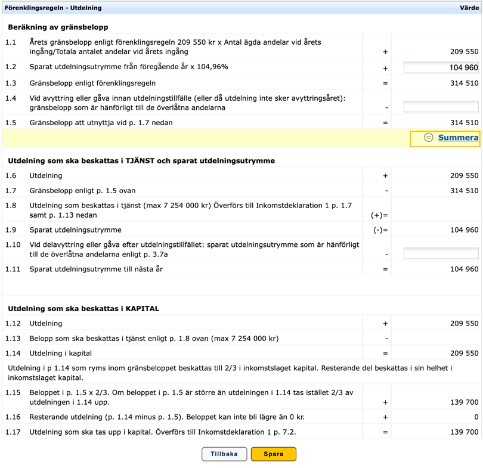Click the 209 550 value in row 1.12
Screen dimensions: 483x468
[x=464, y=323]
